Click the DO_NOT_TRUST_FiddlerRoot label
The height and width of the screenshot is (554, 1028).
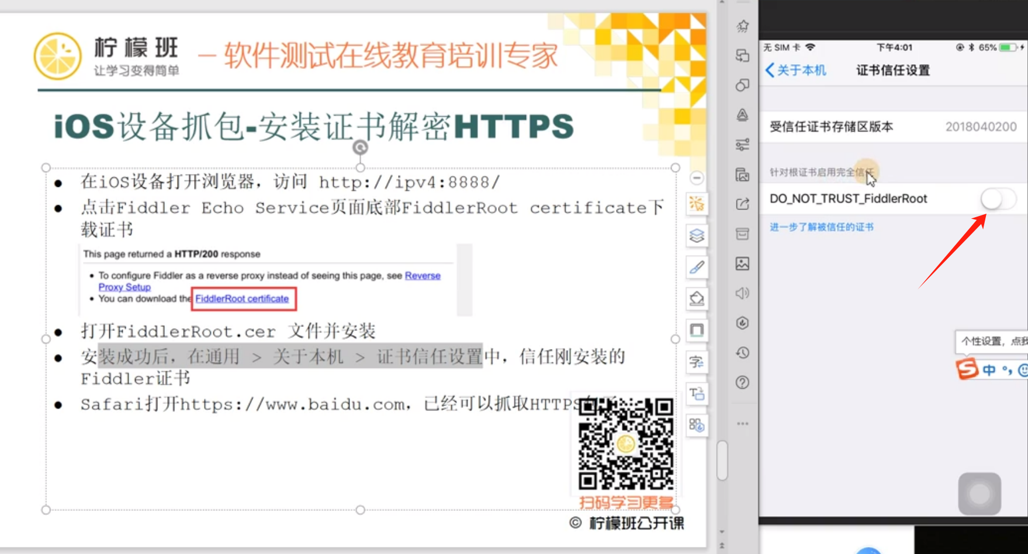(848, 199)
